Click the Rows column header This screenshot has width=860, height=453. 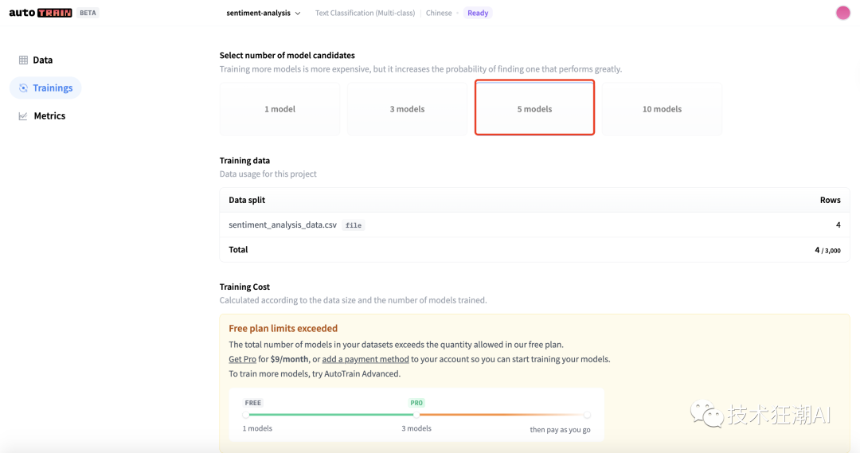(830, 200)
